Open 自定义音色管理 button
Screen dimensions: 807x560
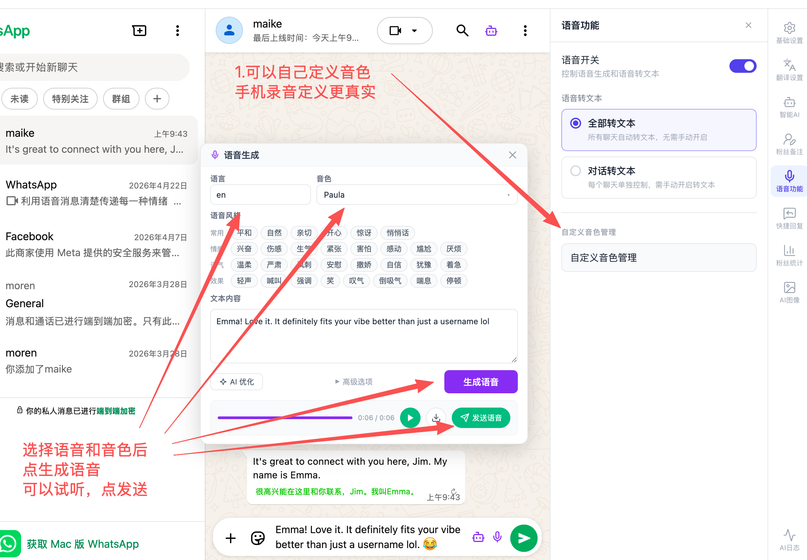pos(659,258)
